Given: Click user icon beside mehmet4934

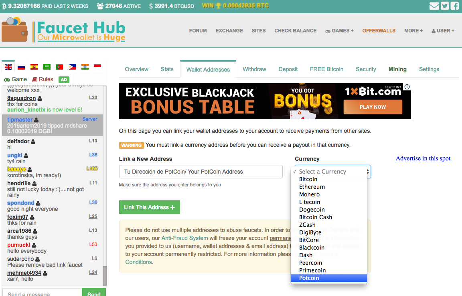Looking at the screenshot, I should coord(45,273).
